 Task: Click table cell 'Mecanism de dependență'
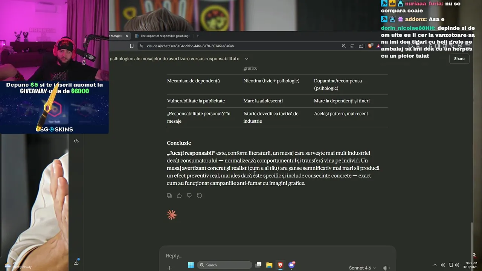coord(193,81)
